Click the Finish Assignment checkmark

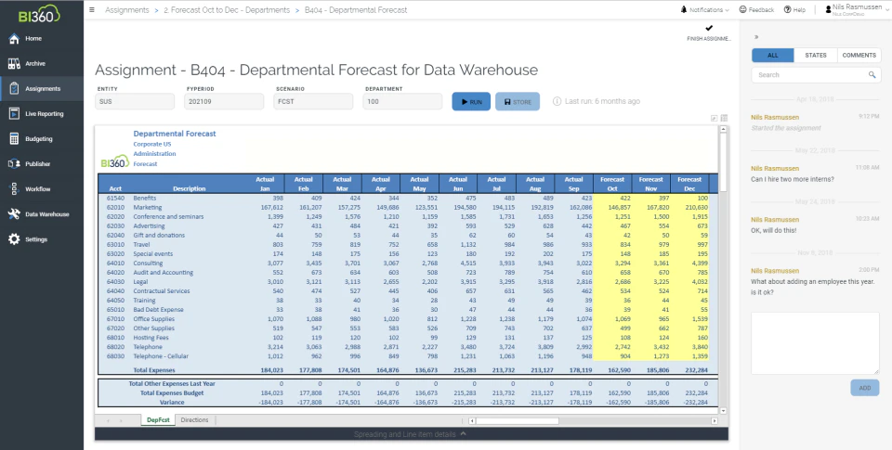tap(709, 29)
